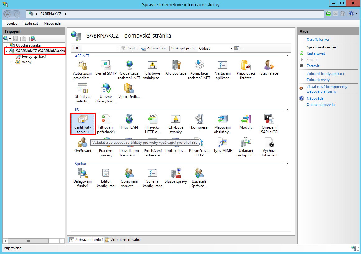
Task: Select Fondy aplikací in connections tree
Action: [x=34, y=57]
